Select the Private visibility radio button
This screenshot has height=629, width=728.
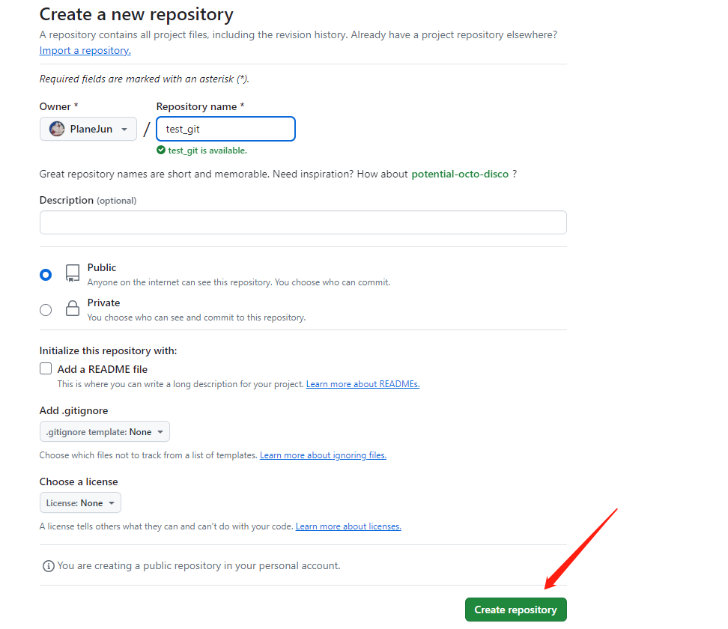46,309
